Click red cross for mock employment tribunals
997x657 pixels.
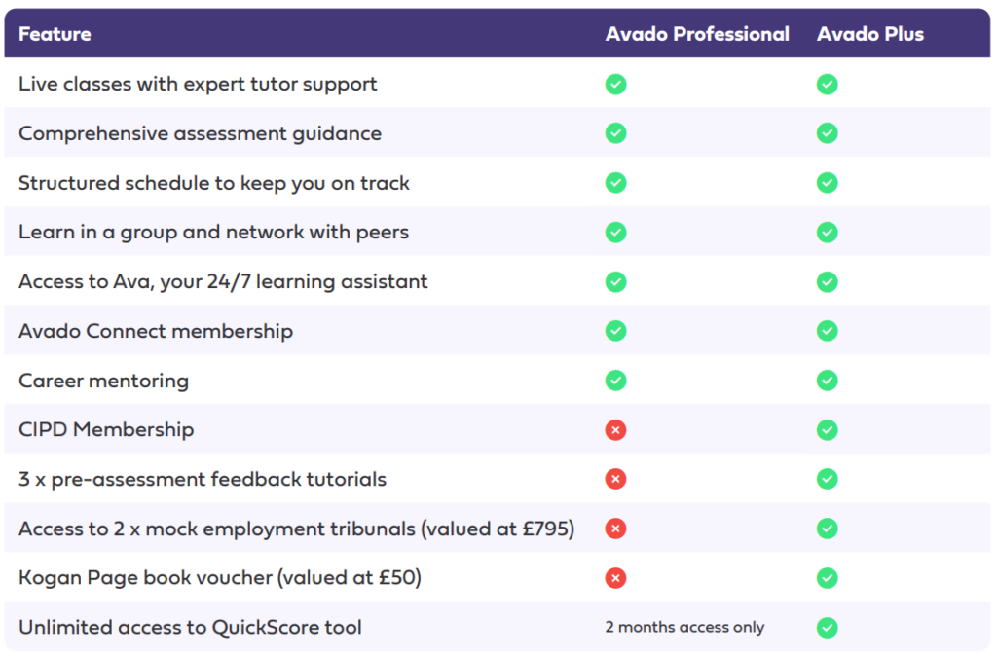pyautogui.click(x=615, y=529)
